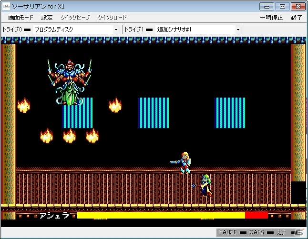Screen dimensions: 308x239
Task: Click the ドライブ1 access indicator
Action: tap(149, 30)
